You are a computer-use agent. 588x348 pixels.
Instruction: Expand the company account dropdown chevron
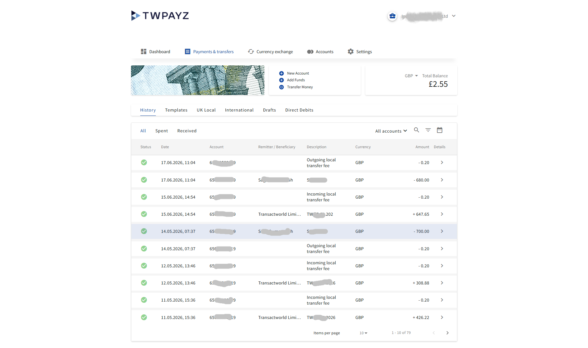[454, 16]
